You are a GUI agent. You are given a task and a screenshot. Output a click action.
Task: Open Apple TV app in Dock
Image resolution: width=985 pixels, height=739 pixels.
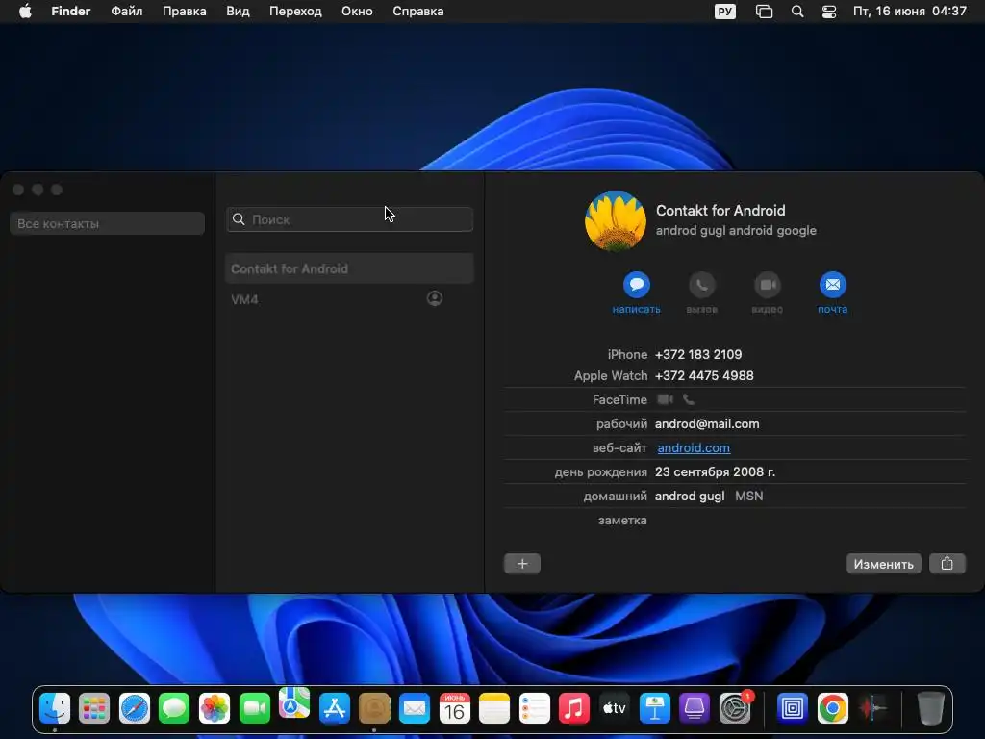coord(615,708)
